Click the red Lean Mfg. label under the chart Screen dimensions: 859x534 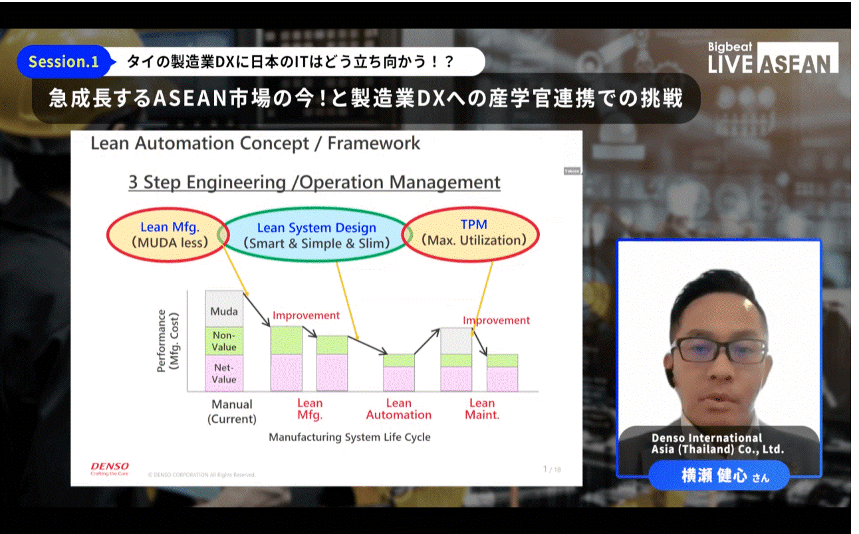[x=310, y=409]
